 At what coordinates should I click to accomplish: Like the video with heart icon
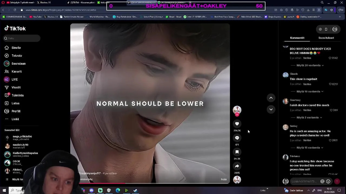237,124
